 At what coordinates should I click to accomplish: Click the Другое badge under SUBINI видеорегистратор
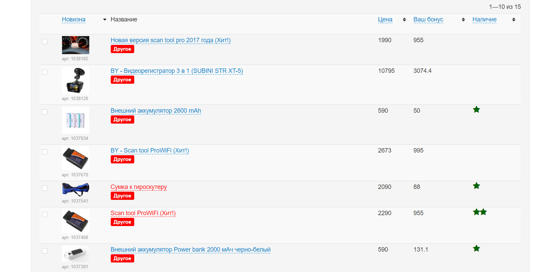[x=122, y=80]
